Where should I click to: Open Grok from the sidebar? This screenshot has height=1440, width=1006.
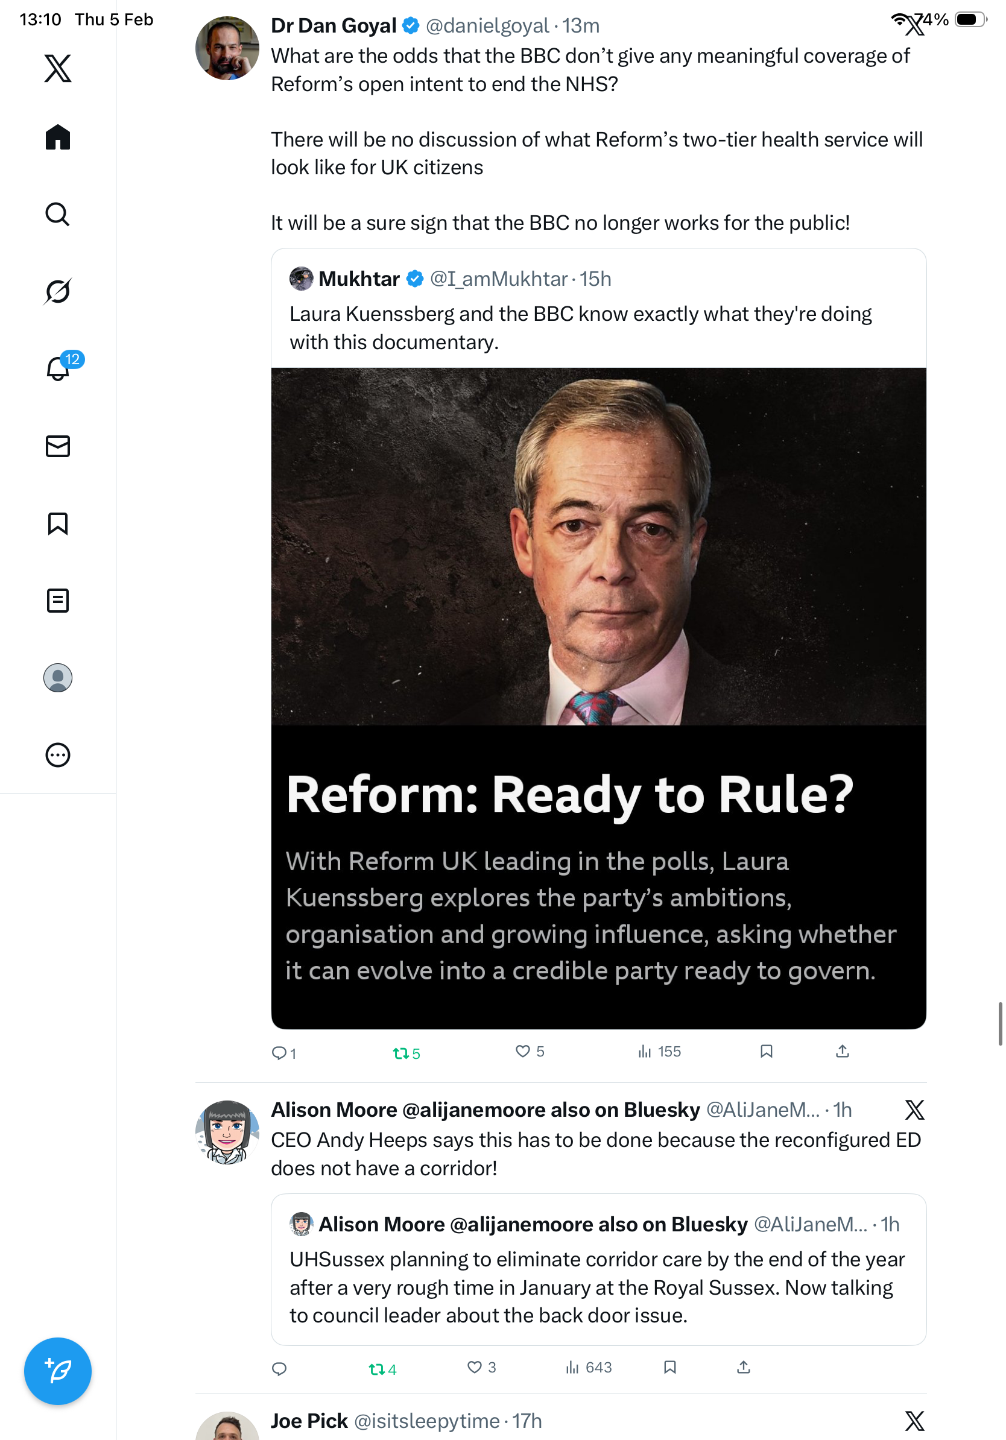click(x=58, y=292)
